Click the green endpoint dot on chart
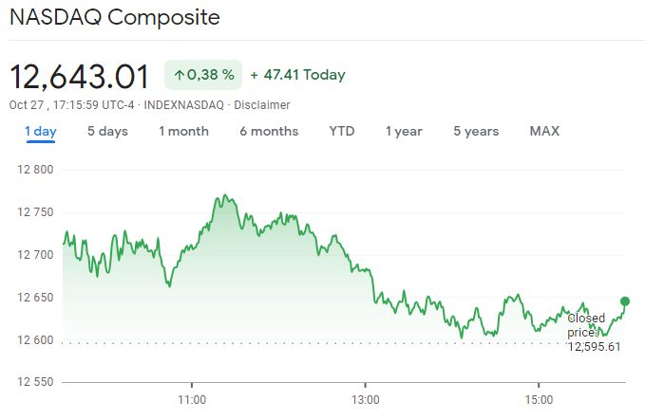645x419 pixels. tap(625, 301)
